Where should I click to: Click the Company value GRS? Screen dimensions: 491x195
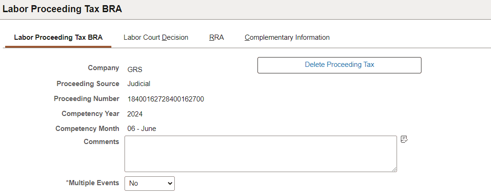pyautogui.click(x=135, y=70)
